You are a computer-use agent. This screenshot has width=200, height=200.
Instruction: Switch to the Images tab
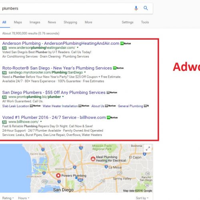coord(35,22)
